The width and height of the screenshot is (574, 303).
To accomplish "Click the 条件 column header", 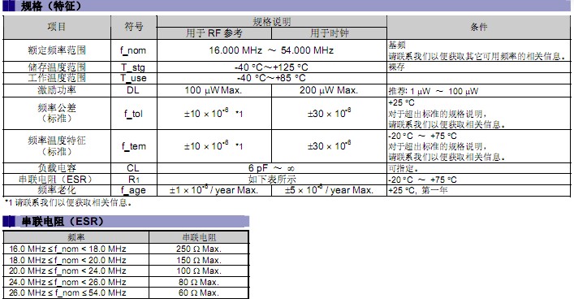I will pyautogui.click(x=479, y=27).
